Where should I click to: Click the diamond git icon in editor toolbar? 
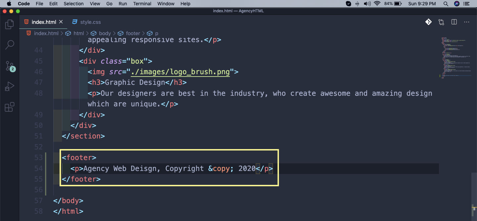(428, 22)
